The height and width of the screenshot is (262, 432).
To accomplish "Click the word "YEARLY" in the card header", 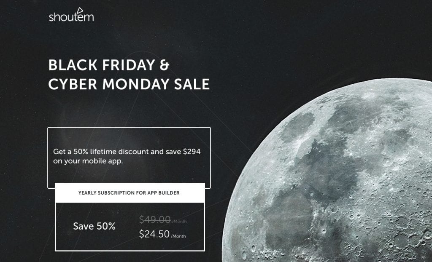I will (x=86, y=193).
